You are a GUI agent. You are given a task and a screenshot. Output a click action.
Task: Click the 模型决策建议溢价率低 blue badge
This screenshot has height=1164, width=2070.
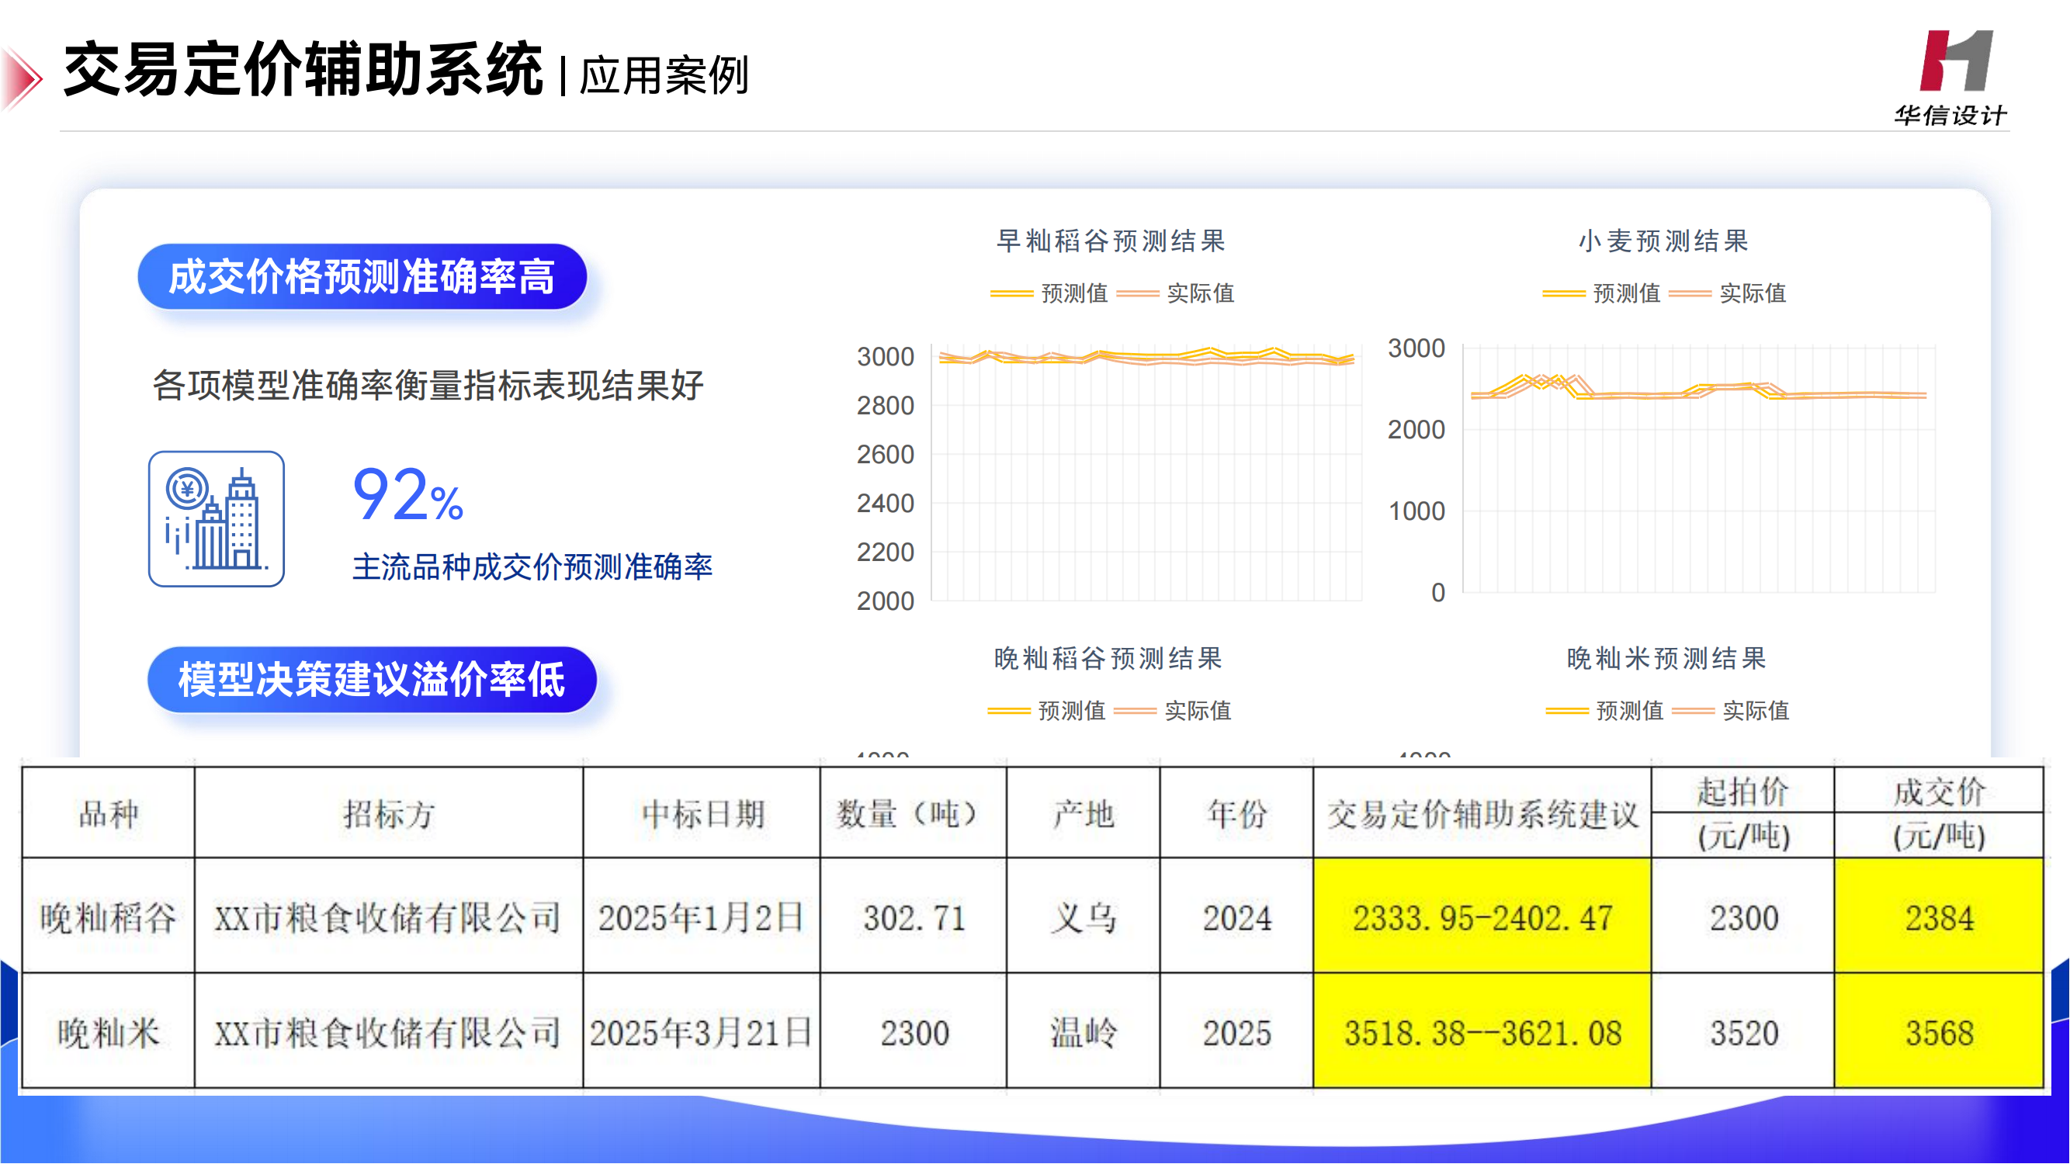pyautogui.click(x=371, y=680)
